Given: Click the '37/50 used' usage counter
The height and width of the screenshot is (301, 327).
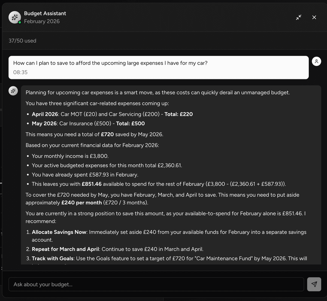Looking at the screenshot, I should [22, 41].
